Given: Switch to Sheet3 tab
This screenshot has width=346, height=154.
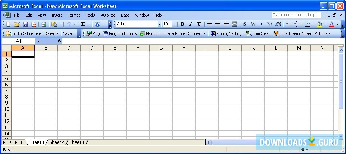Looking at the screenshot, I should click(77, 142).
